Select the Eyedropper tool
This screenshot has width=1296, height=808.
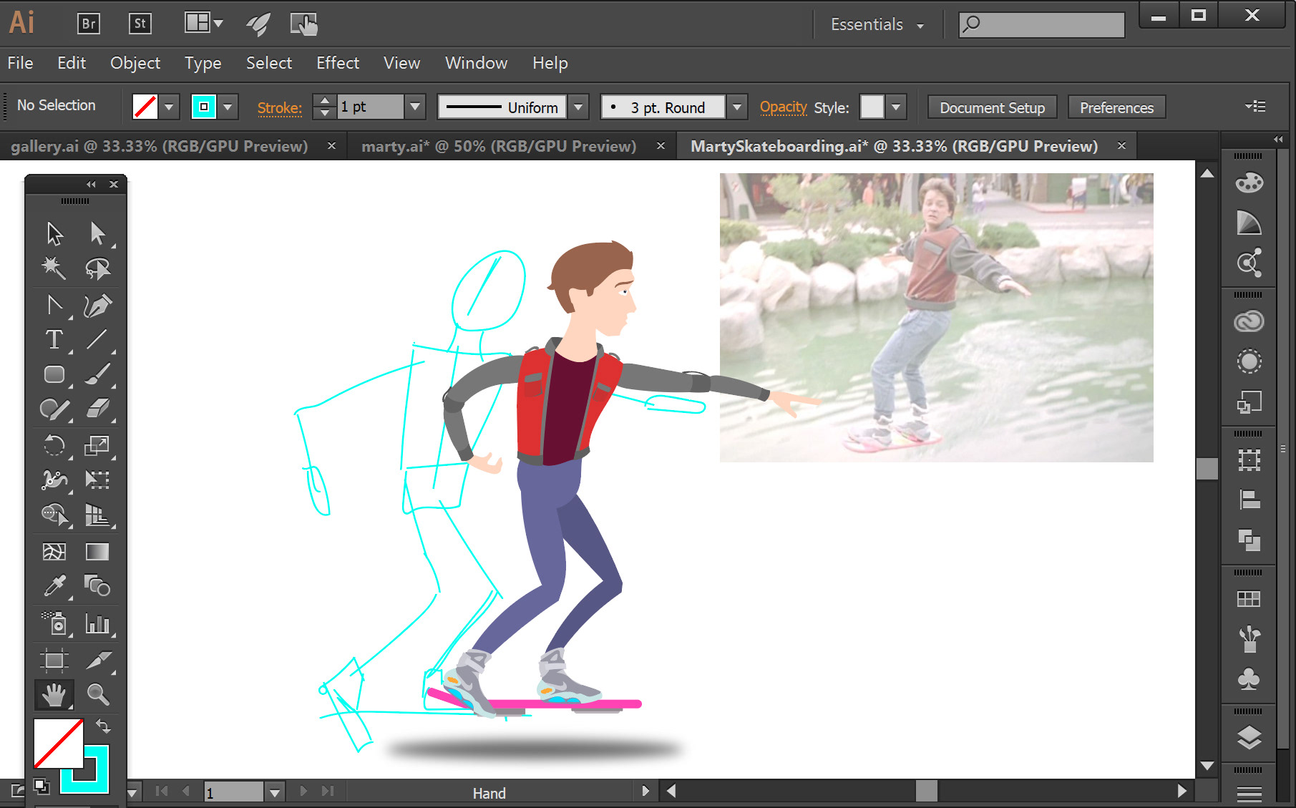(54, 586)
